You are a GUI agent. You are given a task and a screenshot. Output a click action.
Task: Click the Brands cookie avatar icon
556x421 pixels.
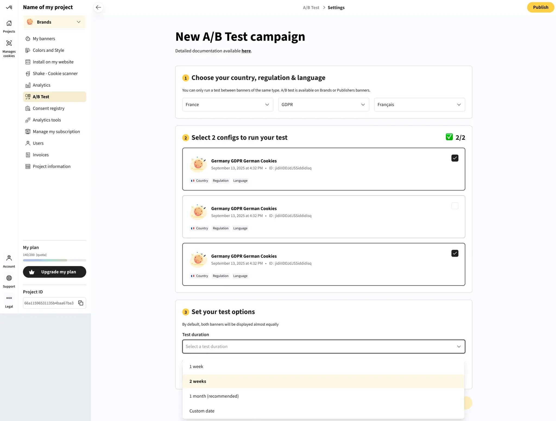[30, 22]
